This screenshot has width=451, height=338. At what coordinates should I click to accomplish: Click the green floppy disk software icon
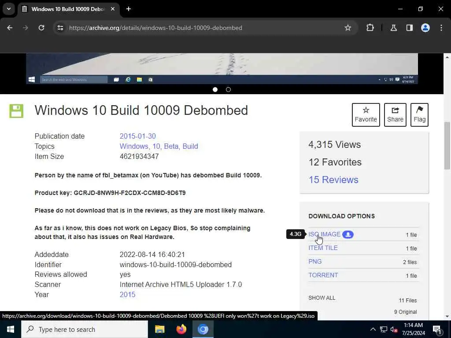click(16, 111)
